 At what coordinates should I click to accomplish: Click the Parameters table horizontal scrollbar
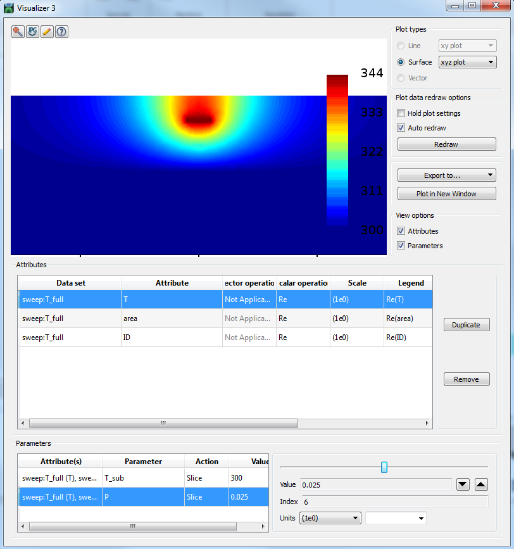tap(133, 526)
